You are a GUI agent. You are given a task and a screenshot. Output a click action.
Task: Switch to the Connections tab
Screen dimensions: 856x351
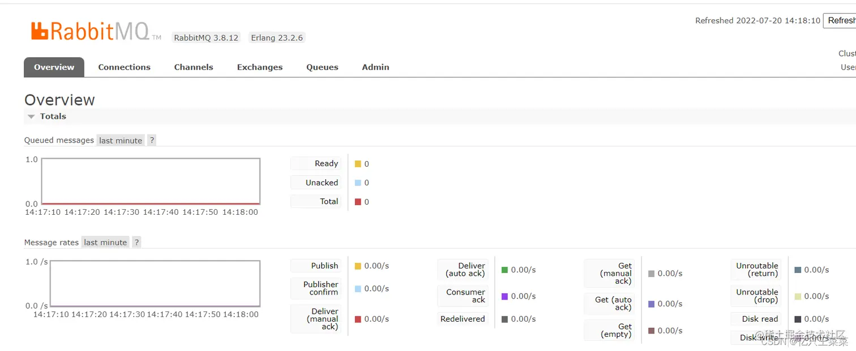click(124, 67)
